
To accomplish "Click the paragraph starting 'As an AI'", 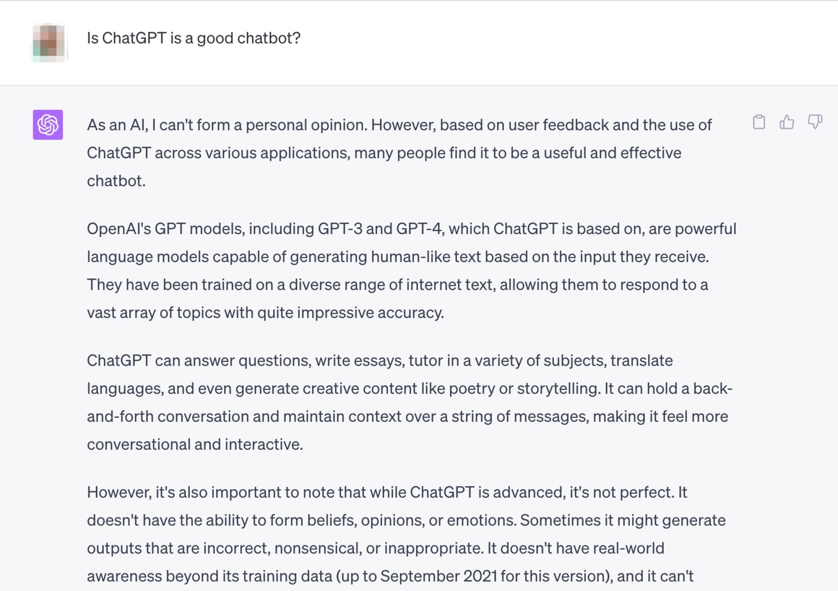I will pyautogui.click(x=377, y=152).
